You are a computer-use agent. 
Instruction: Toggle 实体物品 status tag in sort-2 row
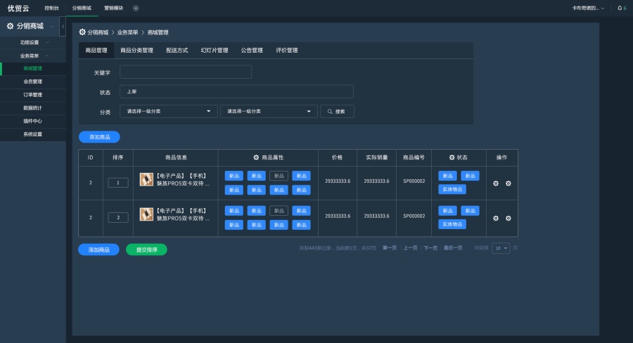click(452, 224)
